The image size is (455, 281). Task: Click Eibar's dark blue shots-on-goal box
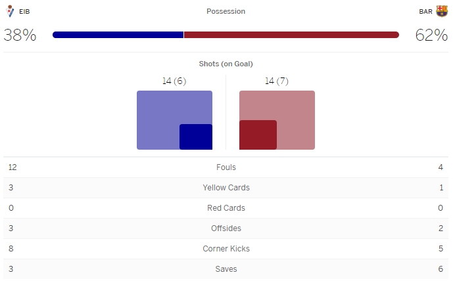[196, 137]
